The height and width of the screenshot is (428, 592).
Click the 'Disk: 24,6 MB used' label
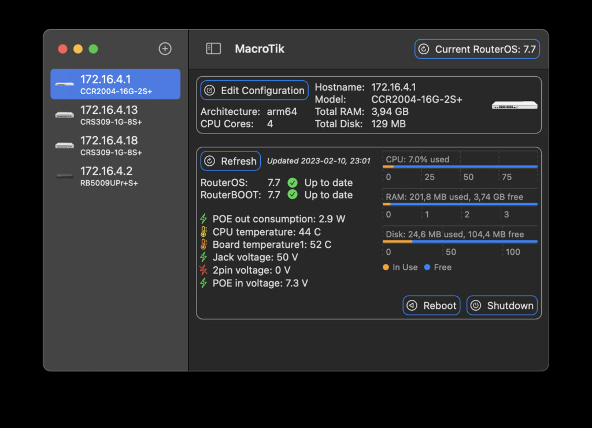423,234
